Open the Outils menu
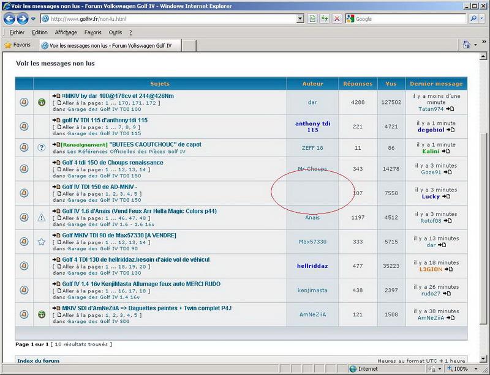490x375 pixels. (115, 32)
